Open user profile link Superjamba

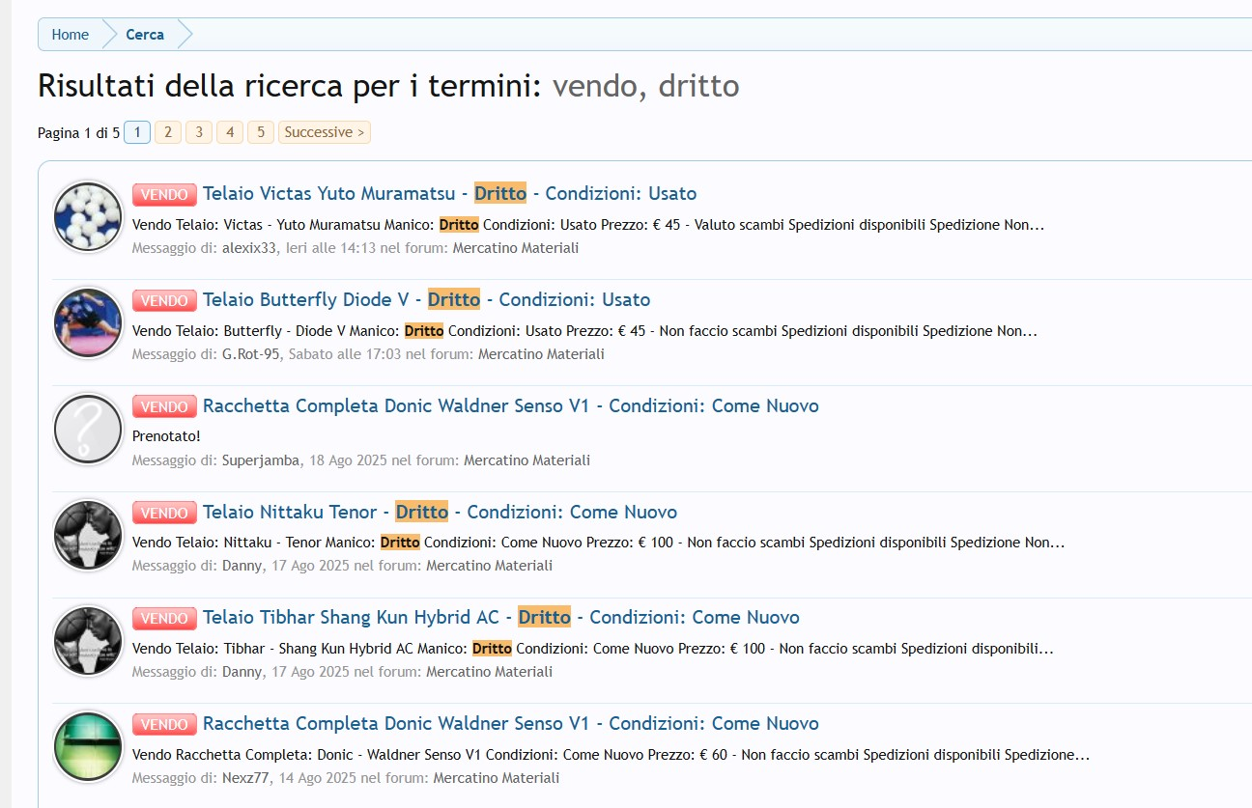tap(262, 460)
